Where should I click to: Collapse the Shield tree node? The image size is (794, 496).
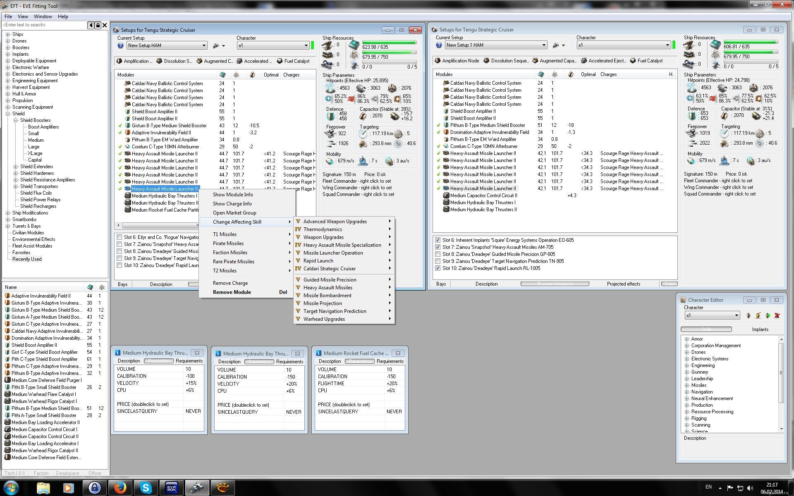(x=7, y=114)
